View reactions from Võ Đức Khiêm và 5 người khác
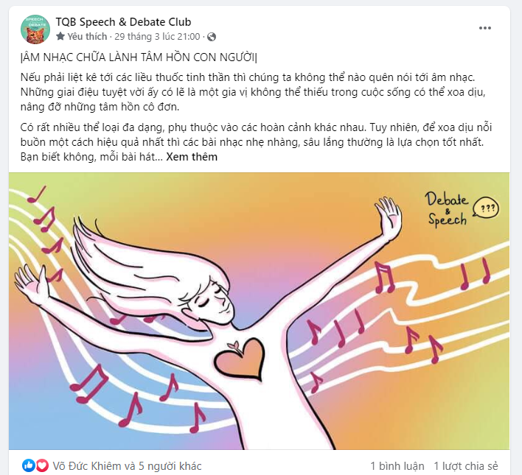The width and height of the screenshot is (522, 475). [x=127, y=465]
